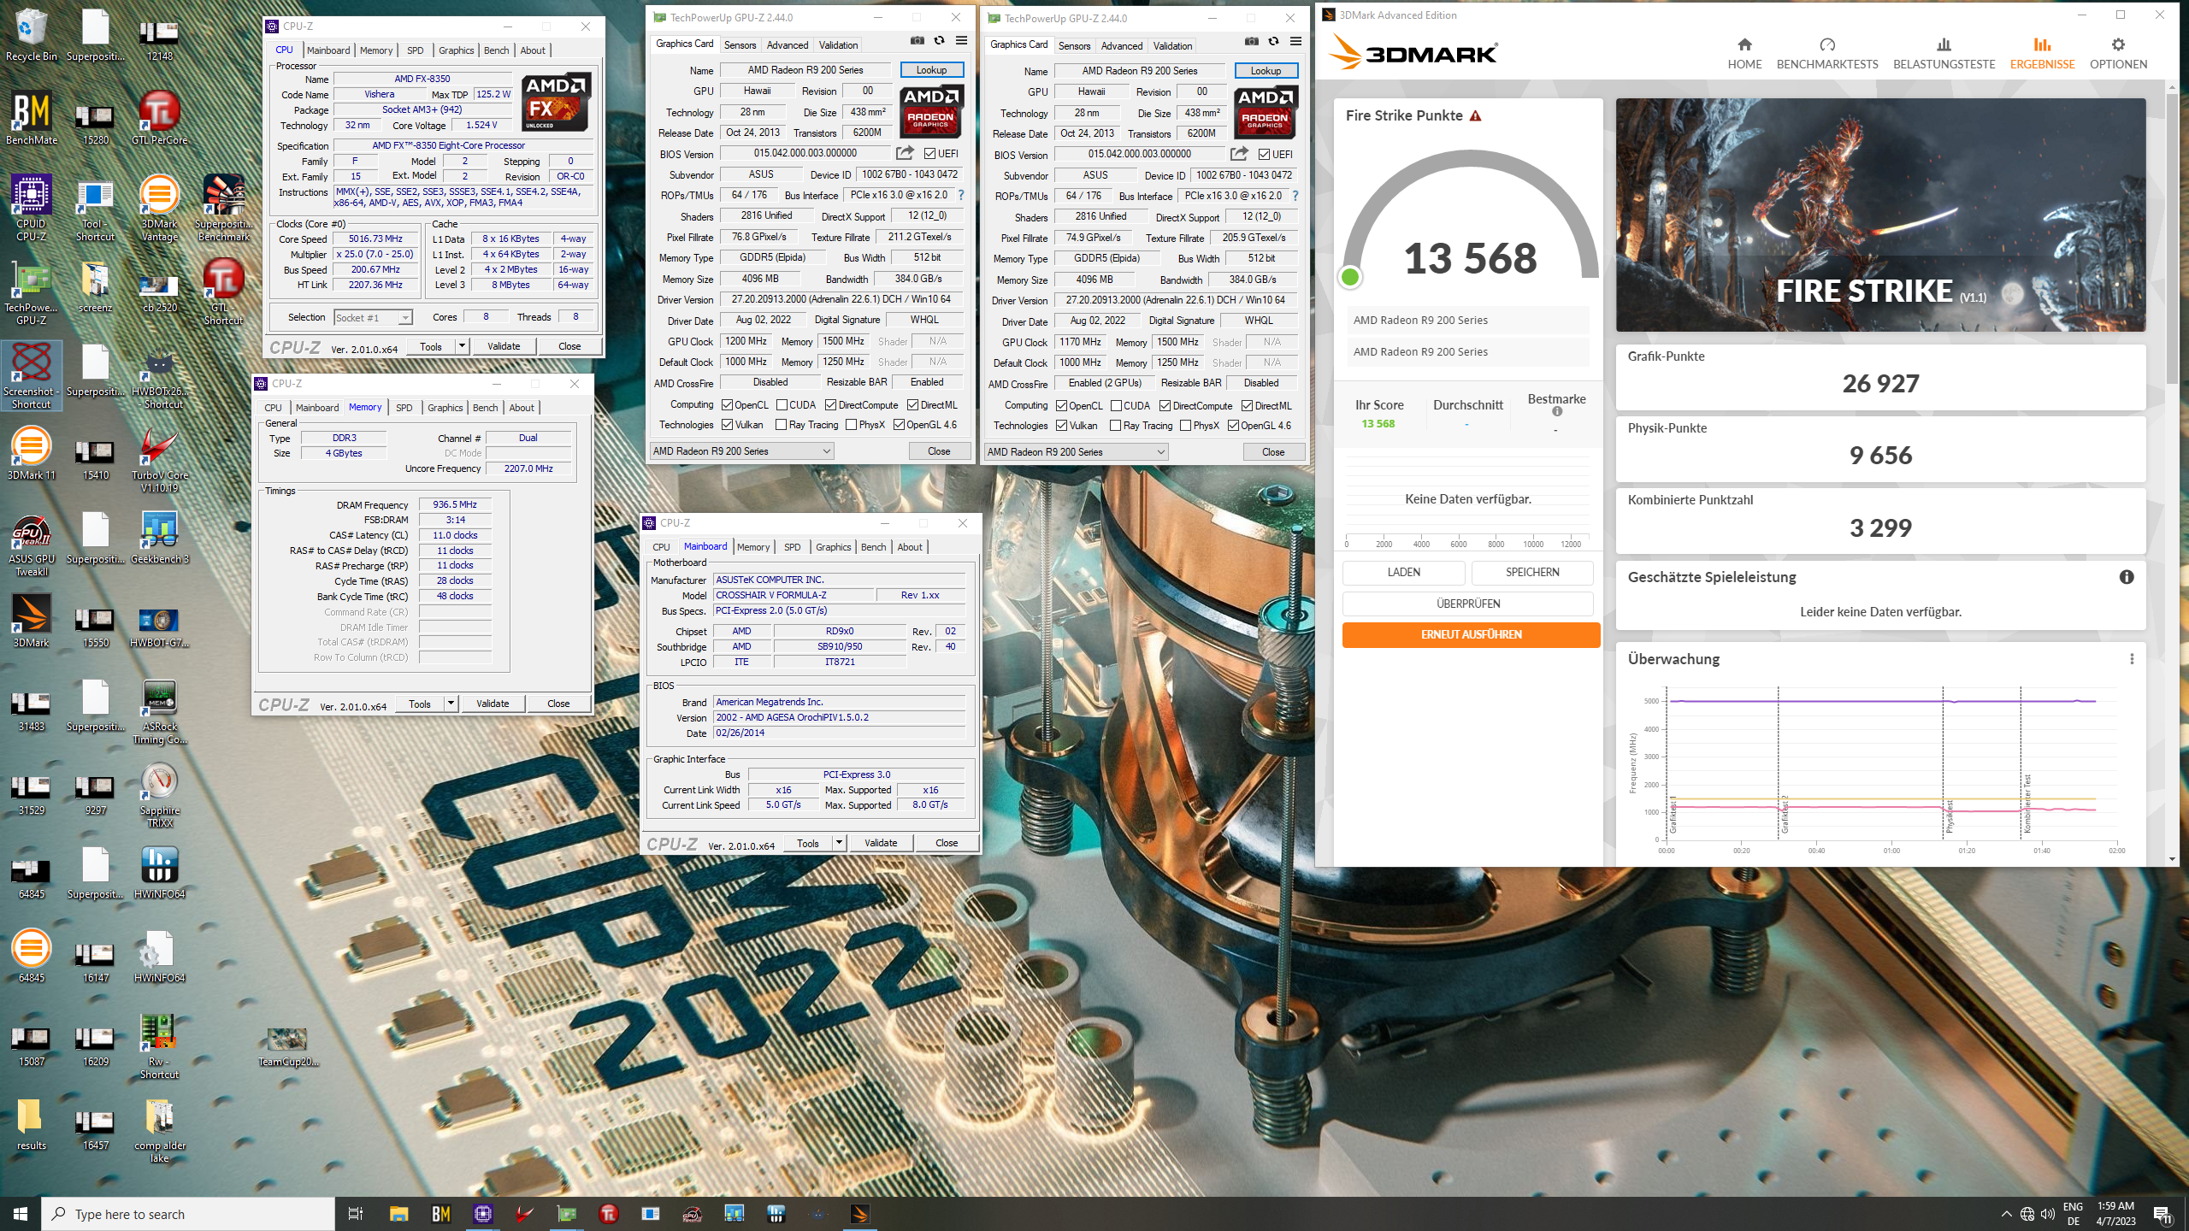Image resolution: width=2189 pixels, height=1231 pixels.
Task: Toggle the DirectML checkbox in right GPU-Z
Action: pyautogui.click(x=1247, y=406)
